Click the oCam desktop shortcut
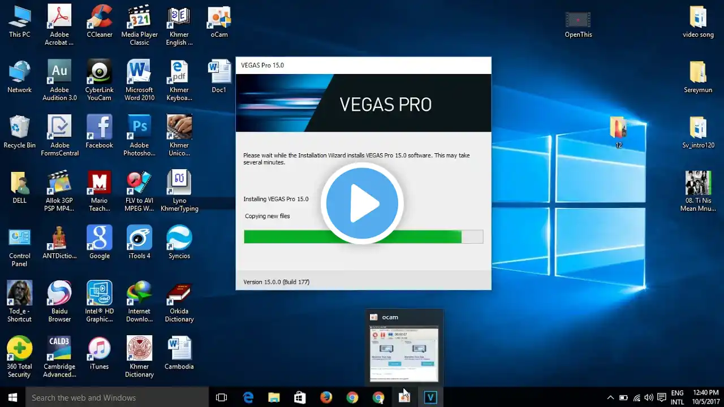Screen dimensions: 724x407 pos(219,21)
